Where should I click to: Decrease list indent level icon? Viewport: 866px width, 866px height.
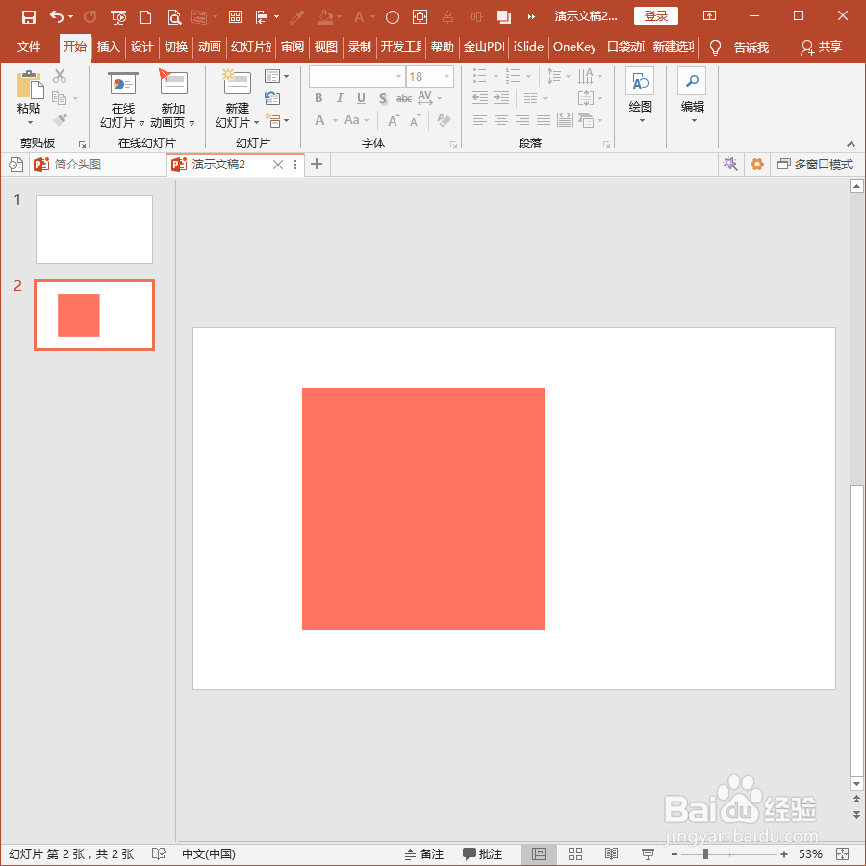[480, 98]
